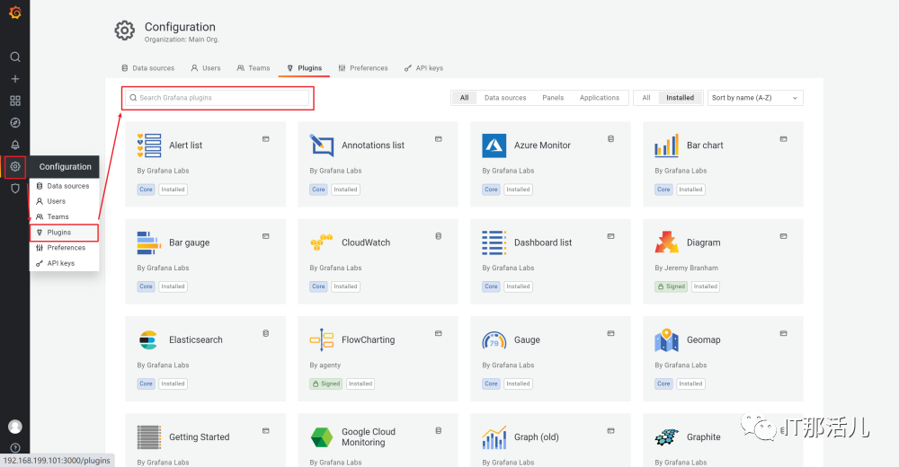Click the Google Cloud Monitoring plugin logo
Screen dimensions: 899x467
point(322,437)
